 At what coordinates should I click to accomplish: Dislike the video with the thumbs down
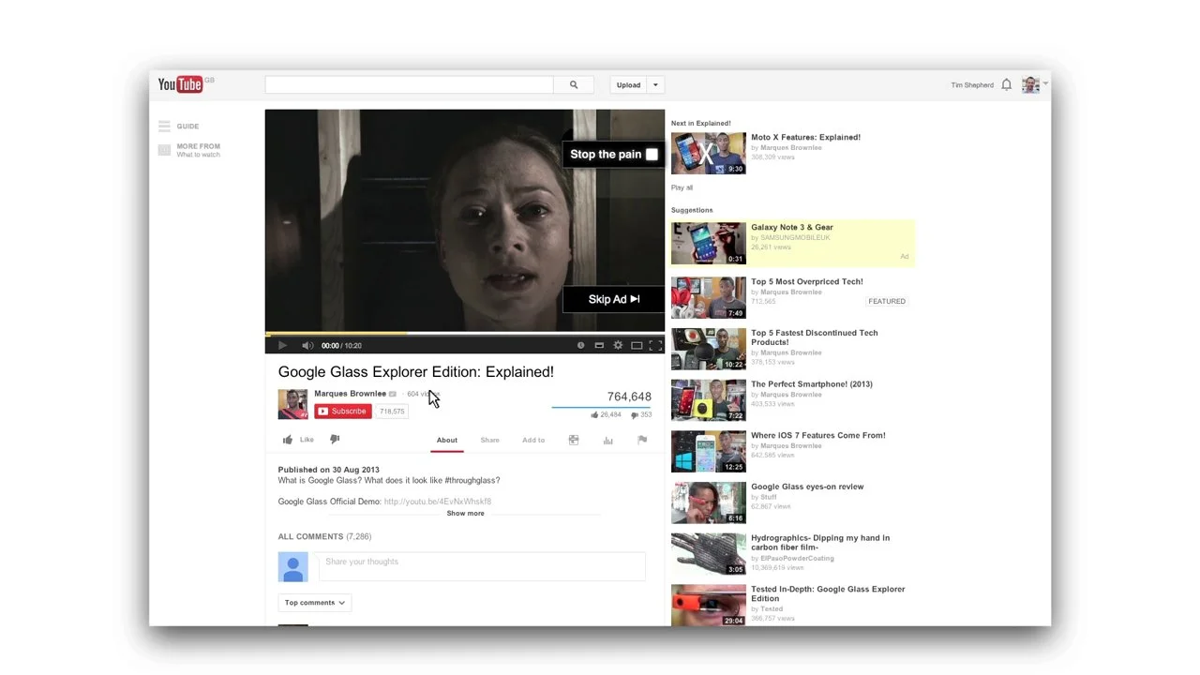point(335,439)
